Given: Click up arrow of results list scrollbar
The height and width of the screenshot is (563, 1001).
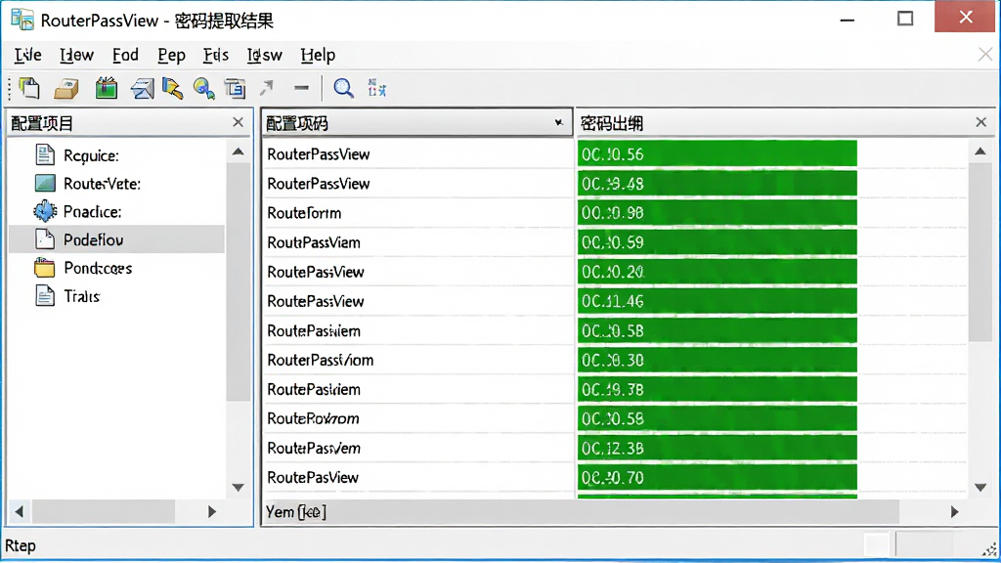Looking at the screenshot, I should [x=979, y=152].
